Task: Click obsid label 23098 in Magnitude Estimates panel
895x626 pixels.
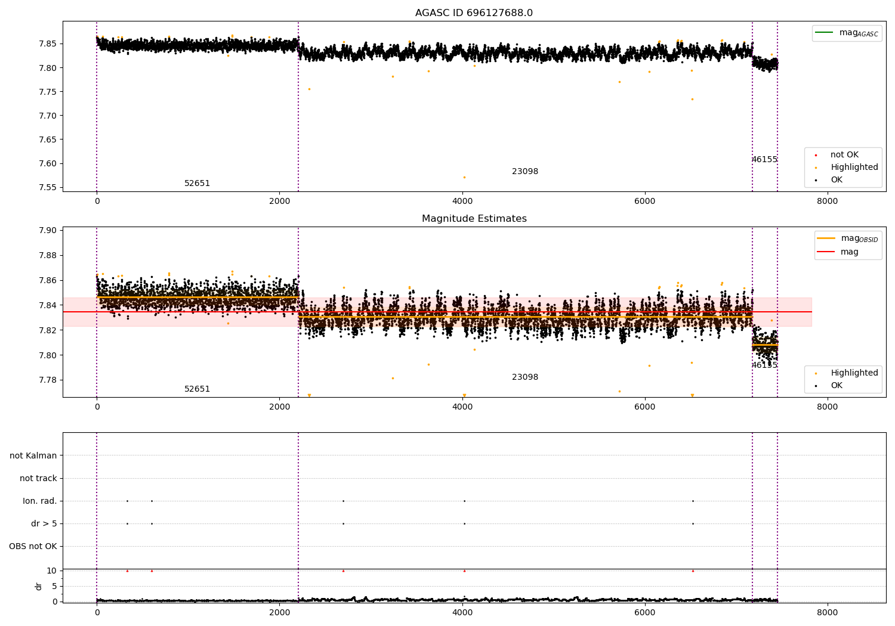Action: coord(525,377)
